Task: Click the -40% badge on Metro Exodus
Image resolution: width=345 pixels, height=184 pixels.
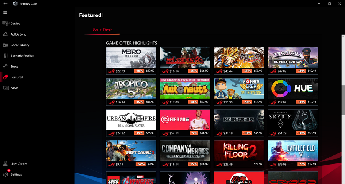Action: (139, 71)
